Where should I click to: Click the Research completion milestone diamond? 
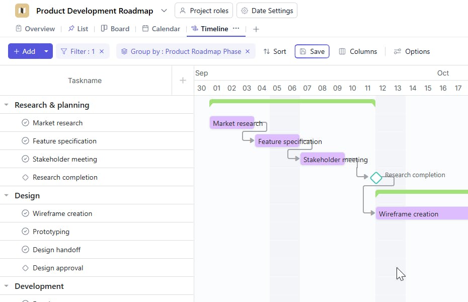(x=376, y=178)
